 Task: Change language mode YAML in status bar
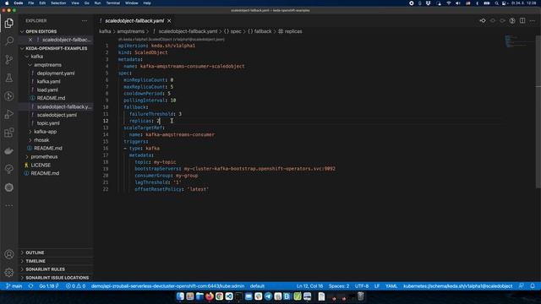coord(391,286)
